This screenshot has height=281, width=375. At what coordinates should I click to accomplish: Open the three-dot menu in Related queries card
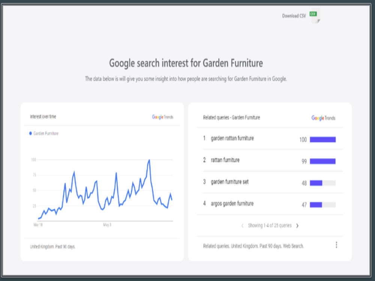[336, 245]
